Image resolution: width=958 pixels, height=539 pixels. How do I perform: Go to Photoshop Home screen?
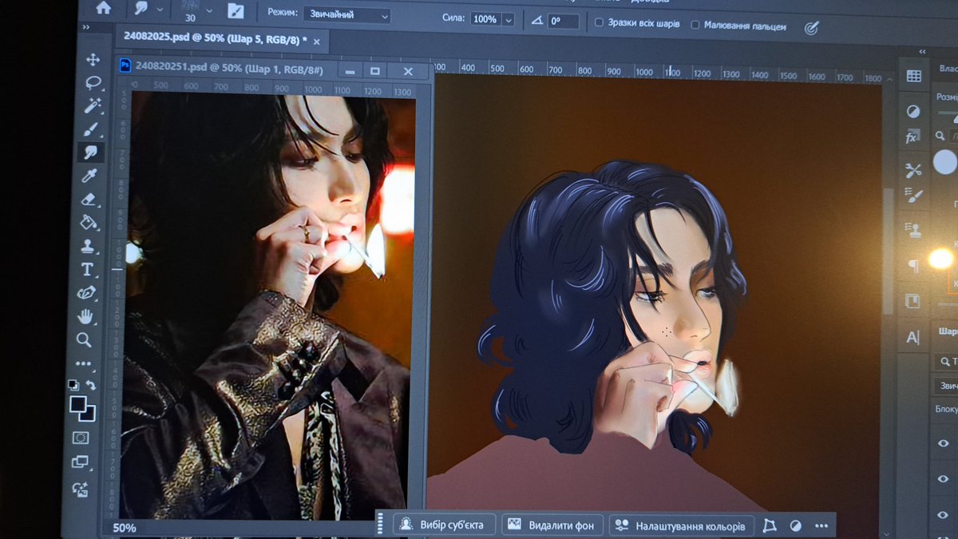pos(104,9)
